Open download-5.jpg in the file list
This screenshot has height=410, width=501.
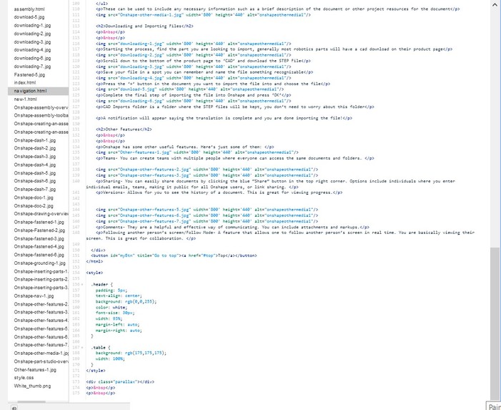click(29, 17)
